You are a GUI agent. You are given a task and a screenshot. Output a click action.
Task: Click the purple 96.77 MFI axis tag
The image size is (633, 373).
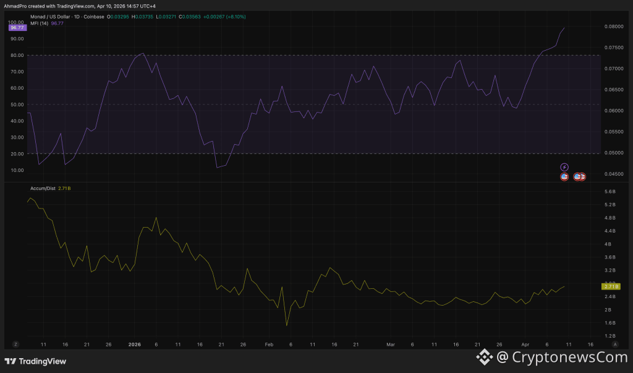point(17,27)
